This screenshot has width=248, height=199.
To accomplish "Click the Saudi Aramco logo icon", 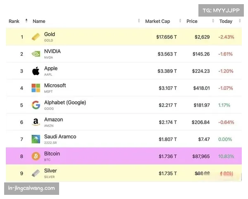I will click(x=36, y=139).
